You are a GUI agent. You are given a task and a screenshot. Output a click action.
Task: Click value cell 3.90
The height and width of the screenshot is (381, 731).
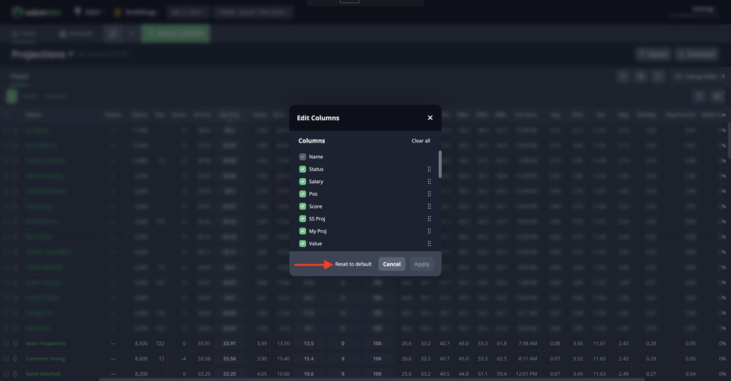pyautogui.click(x=261, y=358)
